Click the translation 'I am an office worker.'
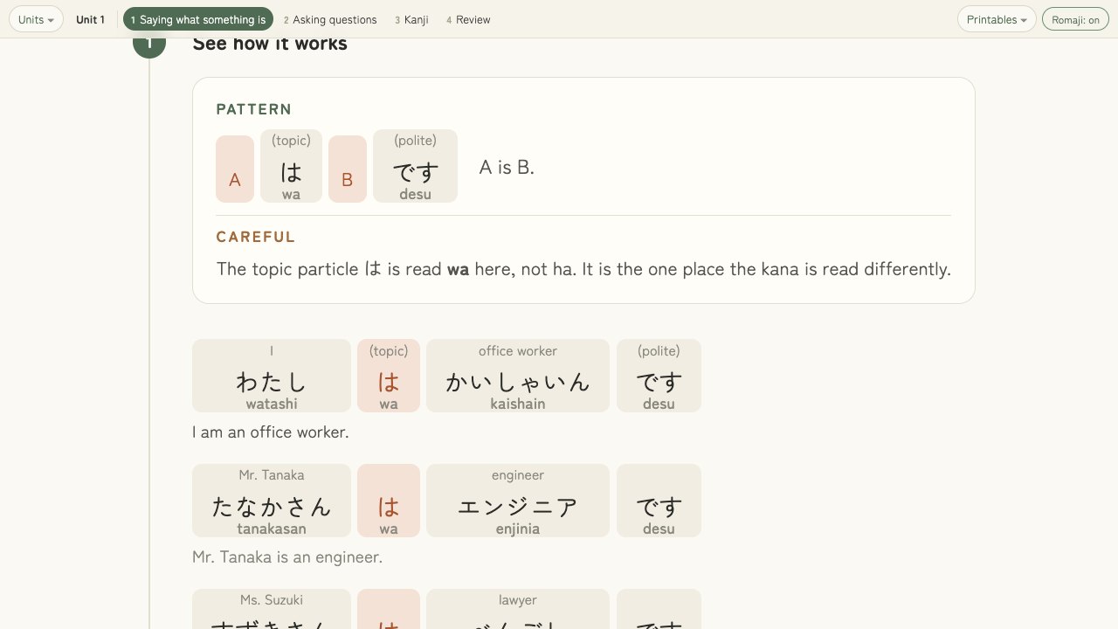Screen dimensions: 1118x629 [271, 432]
